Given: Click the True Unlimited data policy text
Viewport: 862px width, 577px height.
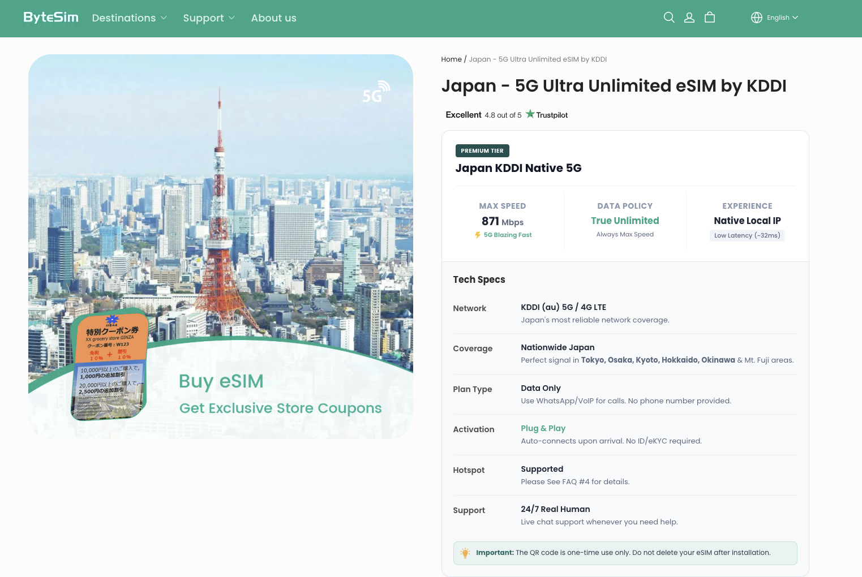Looking at the screenshot, I should coord(625,221).
